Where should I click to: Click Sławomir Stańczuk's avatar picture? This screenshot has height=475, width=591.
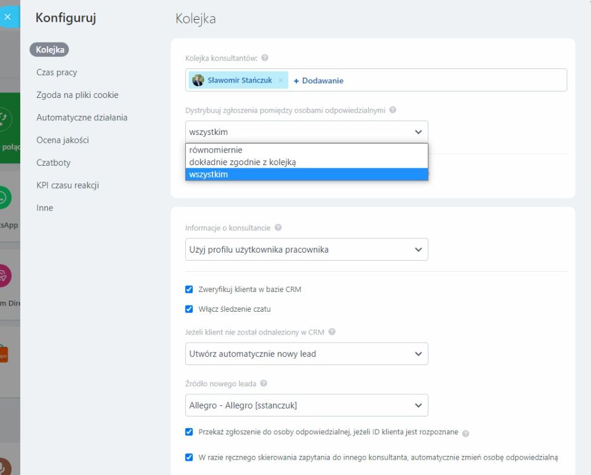tap(198, 80)
